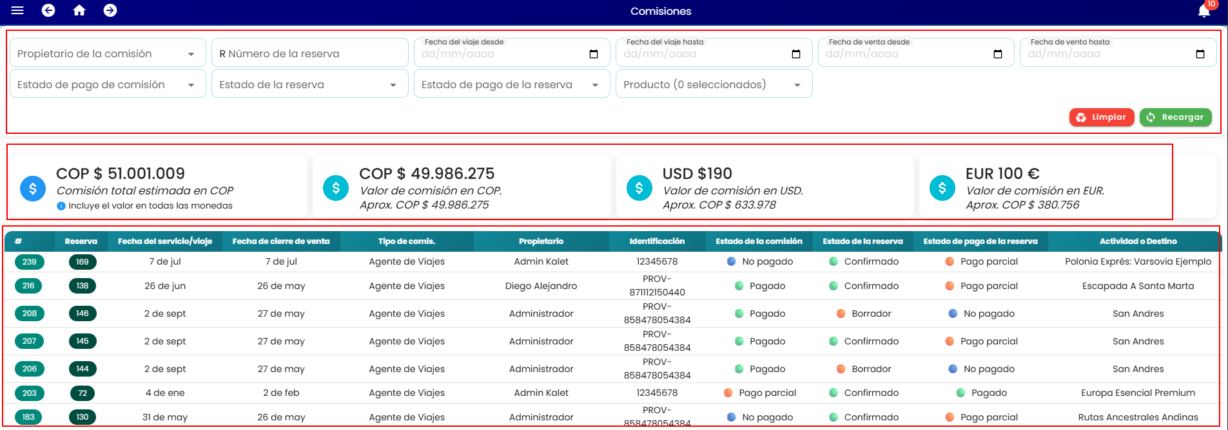Select the green 239 commission badge
Viewport: 1228px width, 430px height.
pyautogui.click(x=30, y=262)
